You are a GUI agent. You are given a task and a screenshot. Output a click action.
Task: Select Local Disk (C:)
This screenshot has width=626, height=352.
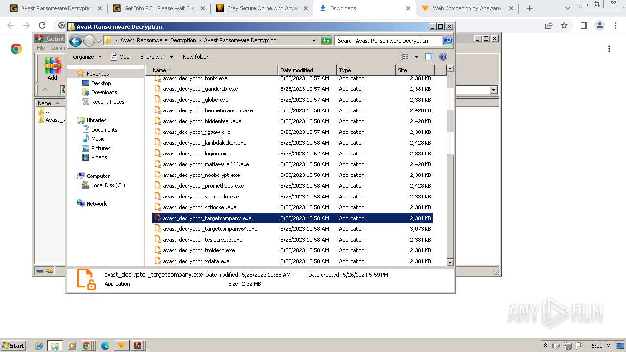coord(108,185)
